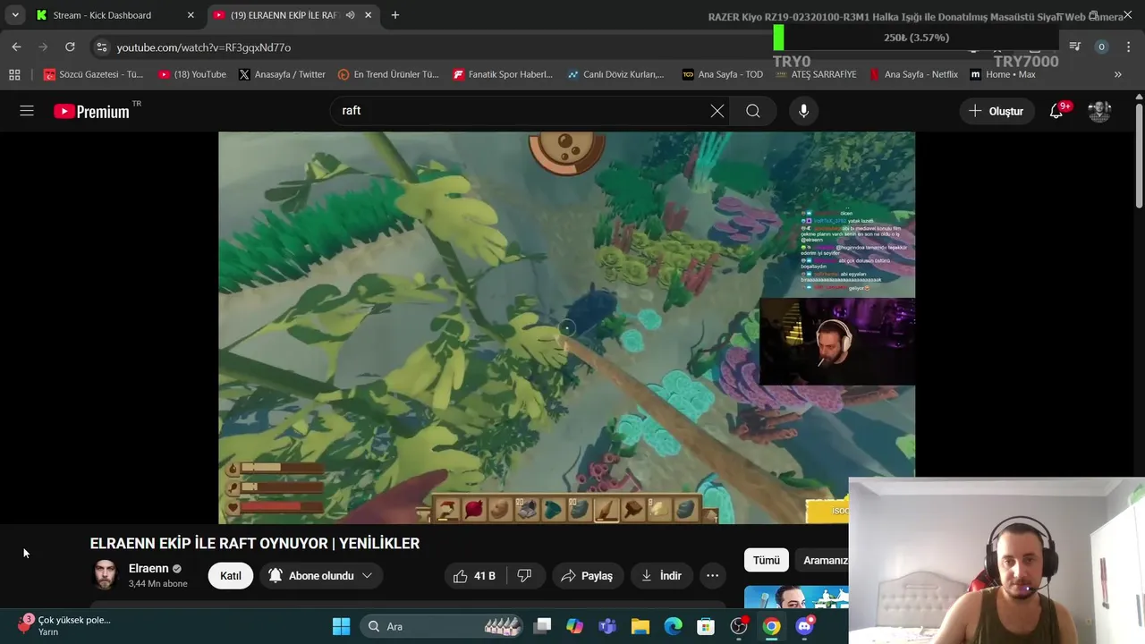Open Discord from the taskbar

click(x=805, y=626)
